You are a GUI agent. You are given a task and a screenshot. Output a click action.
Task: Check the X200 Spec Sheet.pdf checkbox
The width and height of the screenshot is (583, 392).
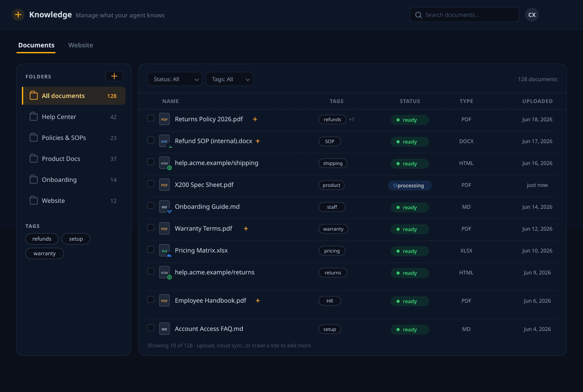click(151, 184)
